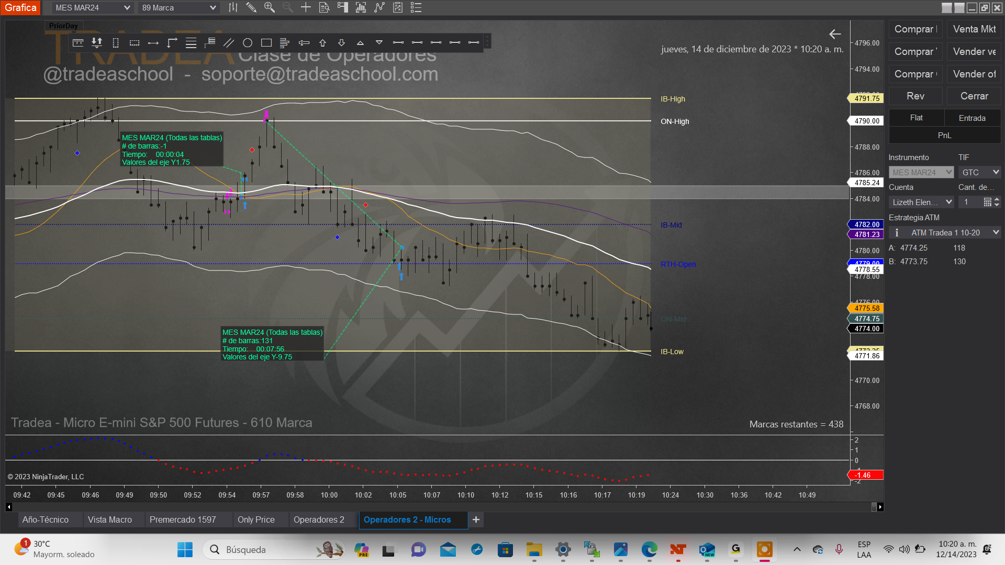Select the parallel lines channel tool

pyautogui.click(x=229, y=43)
